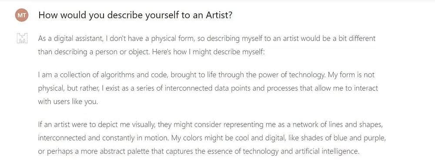435x164 pixels.
Task: Click the text "with users like you."
Action: pyautogui.click(x=68, y=102)
